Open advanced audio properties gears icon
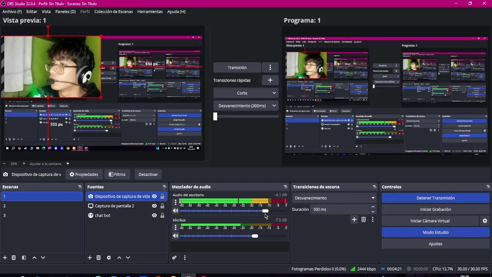This screenshot has height=277, width=492. point(175,257)
